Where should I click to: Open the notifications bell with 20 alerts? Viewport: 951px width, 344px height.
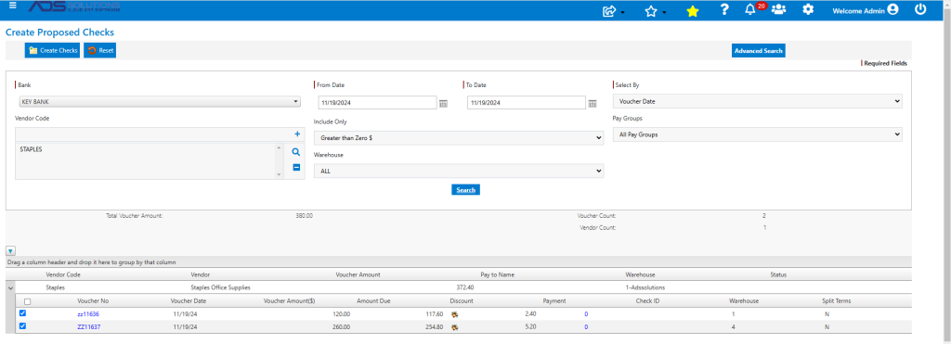tap(749, 9)
